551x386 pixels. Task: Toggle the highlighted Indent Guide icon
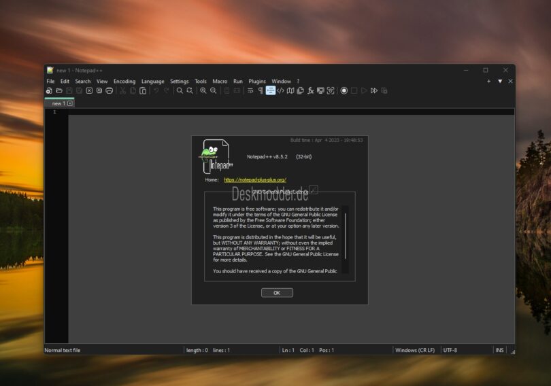[271, 90]
